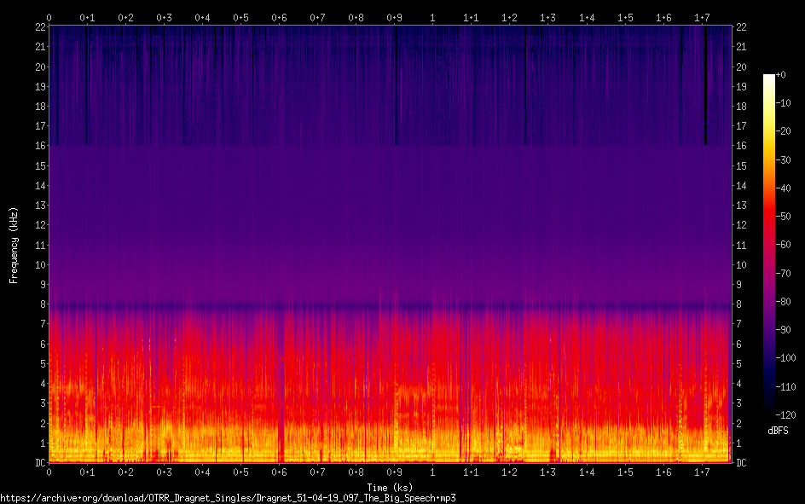Select the 1 ks tick on the top time axis

coord(432,17)
